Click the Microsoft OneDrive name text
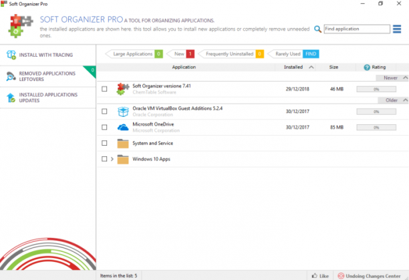This screenshot has width=409, height=280. coord(153,124)
